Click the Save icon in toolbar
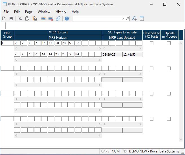The width and height of the screenshot is (185, 155). click(11, 19)
